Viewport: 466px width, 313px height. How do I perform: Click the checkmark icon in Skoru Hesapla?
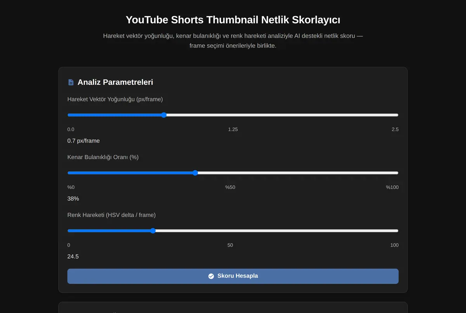(211, 276)
